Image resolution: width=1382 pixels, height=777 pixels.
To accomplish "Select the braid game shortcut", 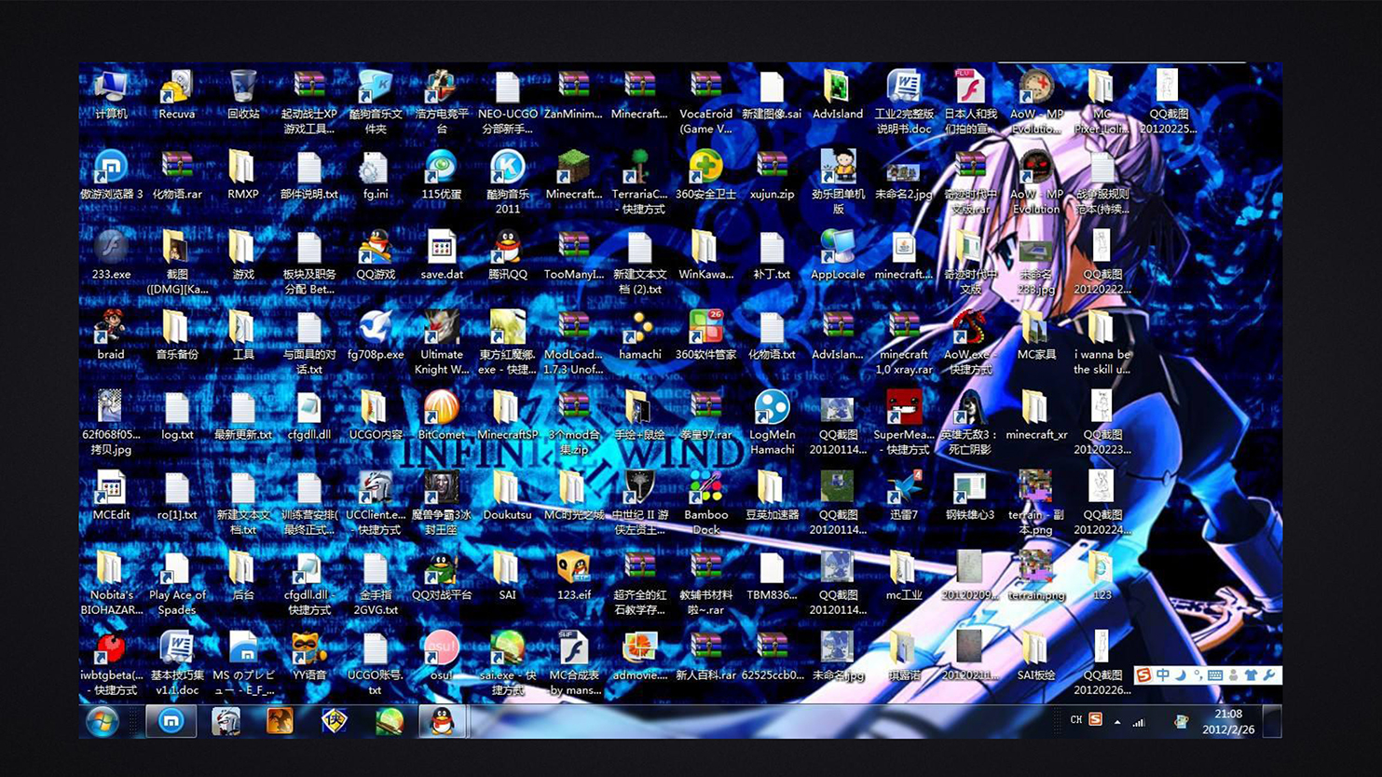I will [111, 335].
